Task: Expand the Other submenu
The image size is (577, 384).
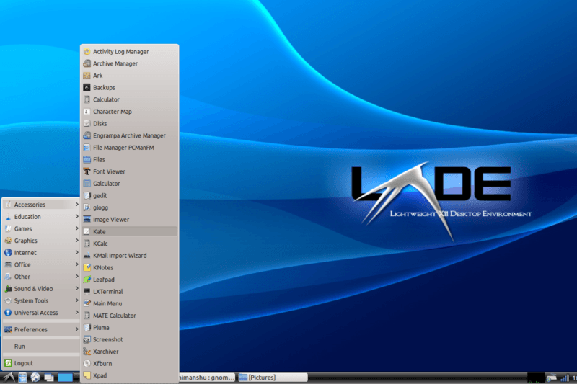Action: (x=41, y=277)
